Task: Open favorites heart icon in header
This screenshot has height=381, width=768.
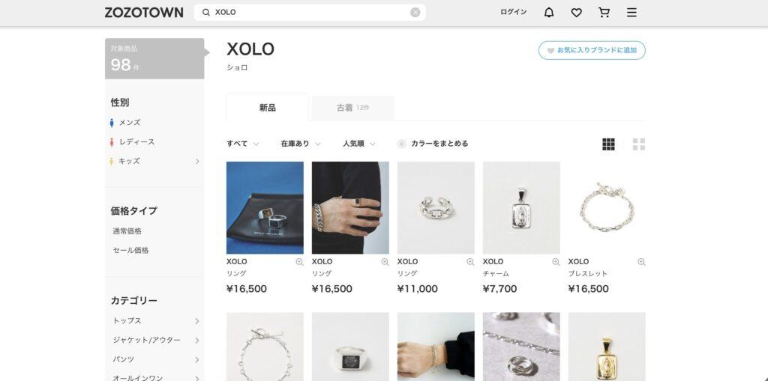Action: coord(577,13)
